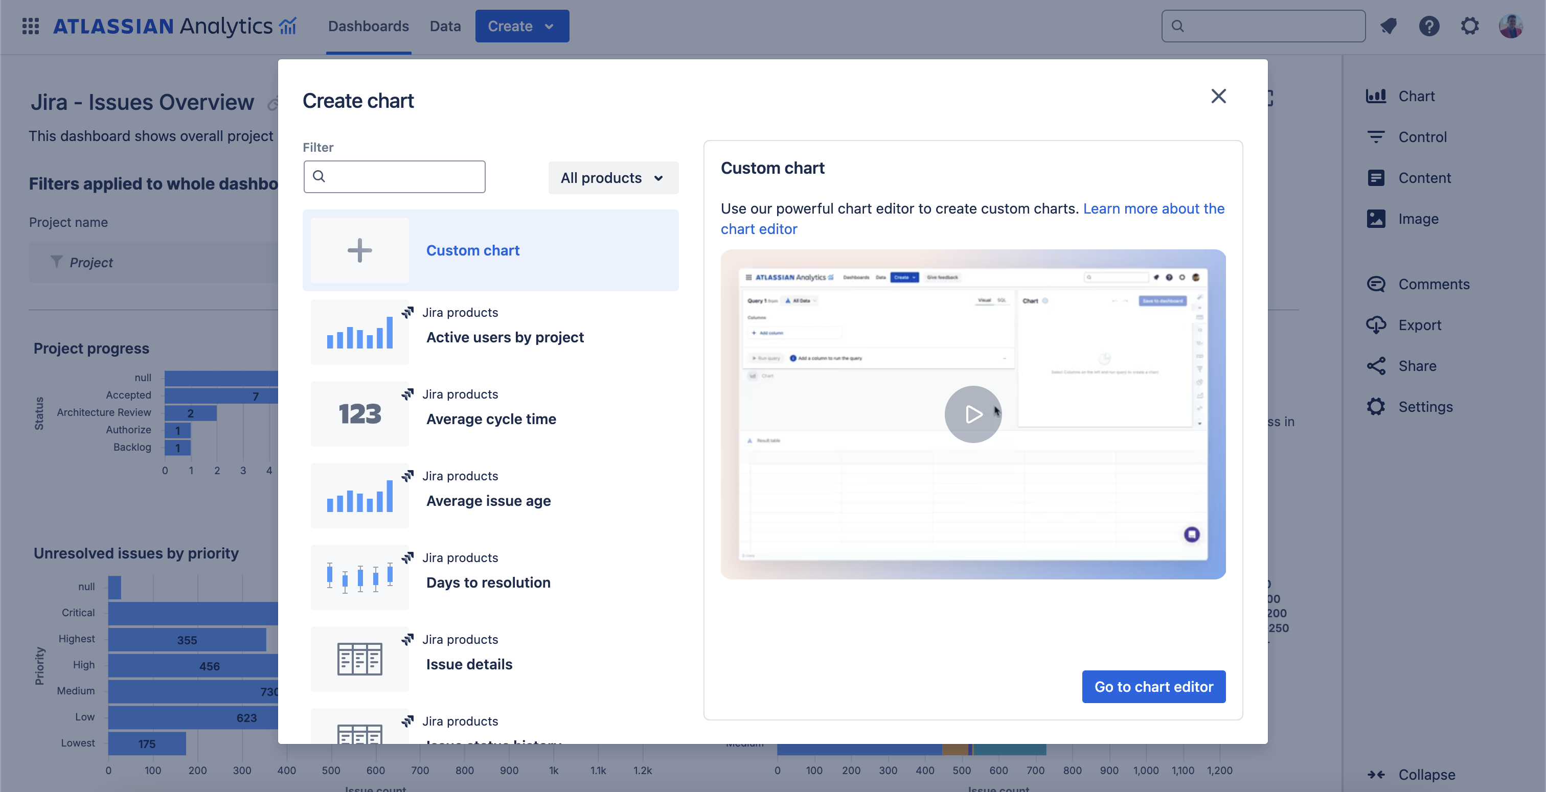Expand the Create menu in the header
The height and width of the screenshot is (792, 1546).
[x=521, y=27]
